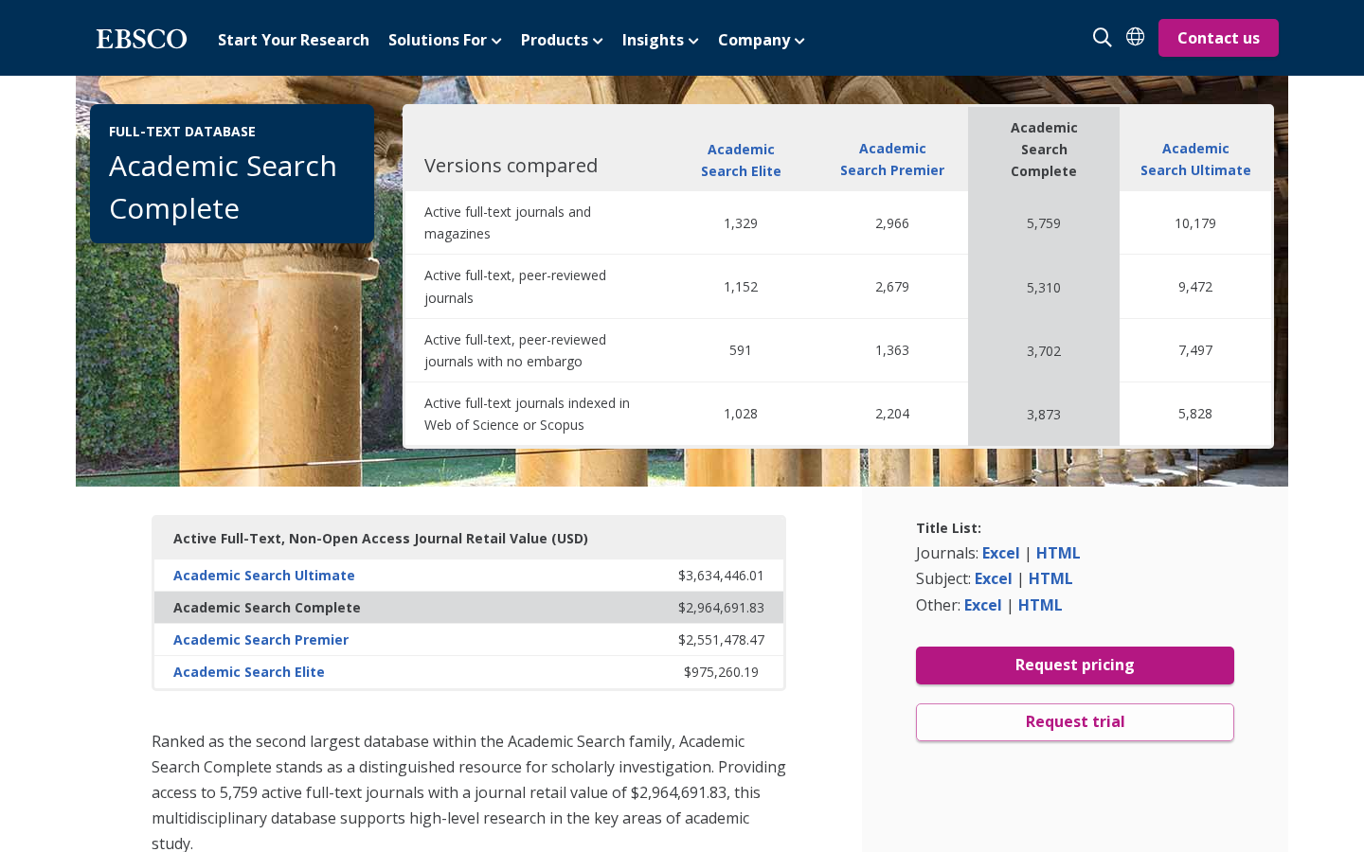Click the FULL-TEXT DATABASE label
The height and width of the screenshot is (852, 1364).
point(182,132)
